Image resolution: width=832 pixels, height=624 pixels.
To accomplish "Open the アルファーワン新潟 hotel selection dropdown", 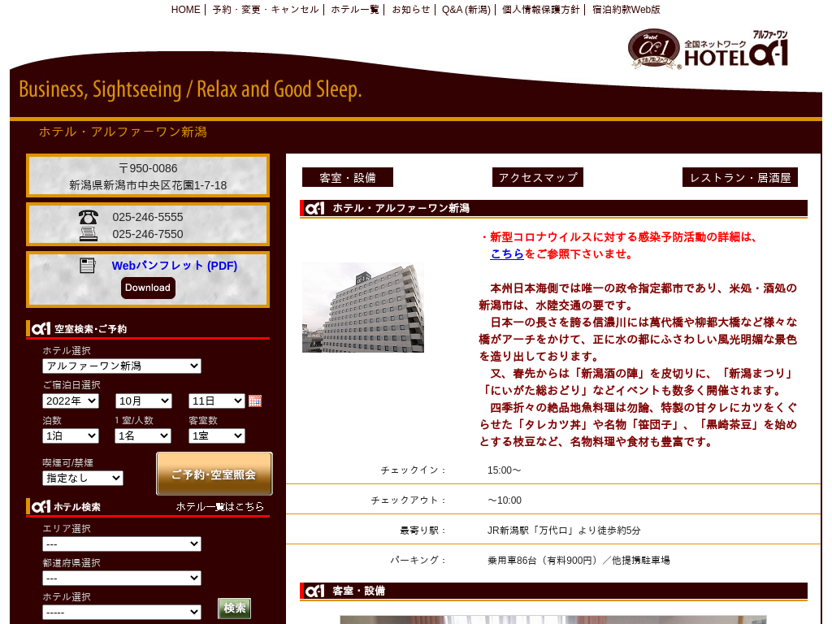I will [x=122, y=366].
